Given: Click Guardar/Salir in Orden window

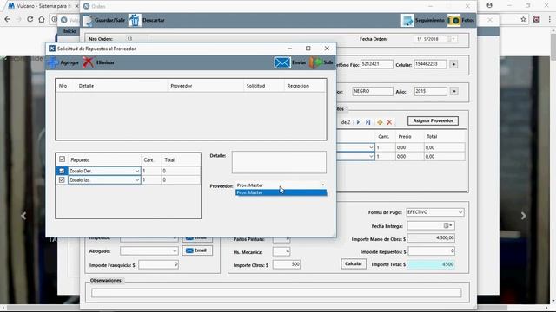Looking at the screenshot, I should point(104,20).
